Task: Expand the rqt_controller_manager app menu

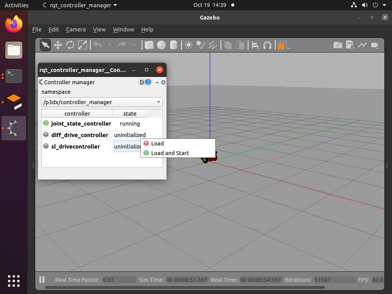Action: (80, 5)
